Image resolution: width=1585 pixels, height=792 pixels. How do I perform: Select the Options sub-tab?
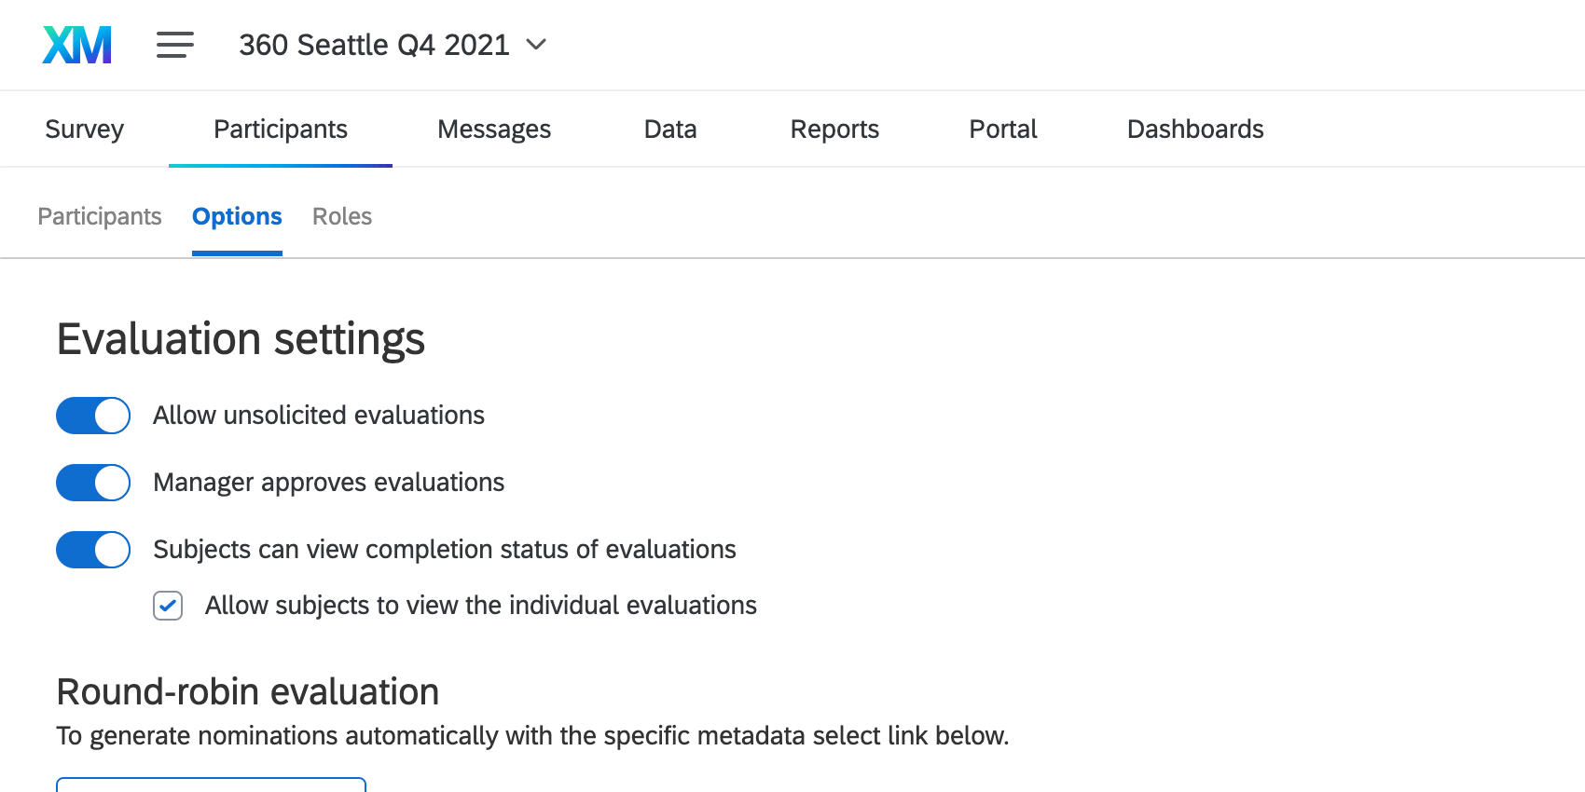(x=237, y=216)
